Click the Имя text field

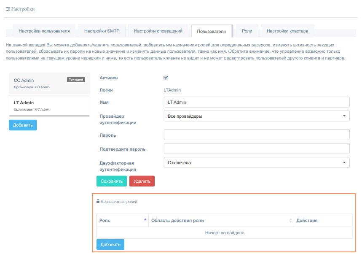[x=256, y=102]
